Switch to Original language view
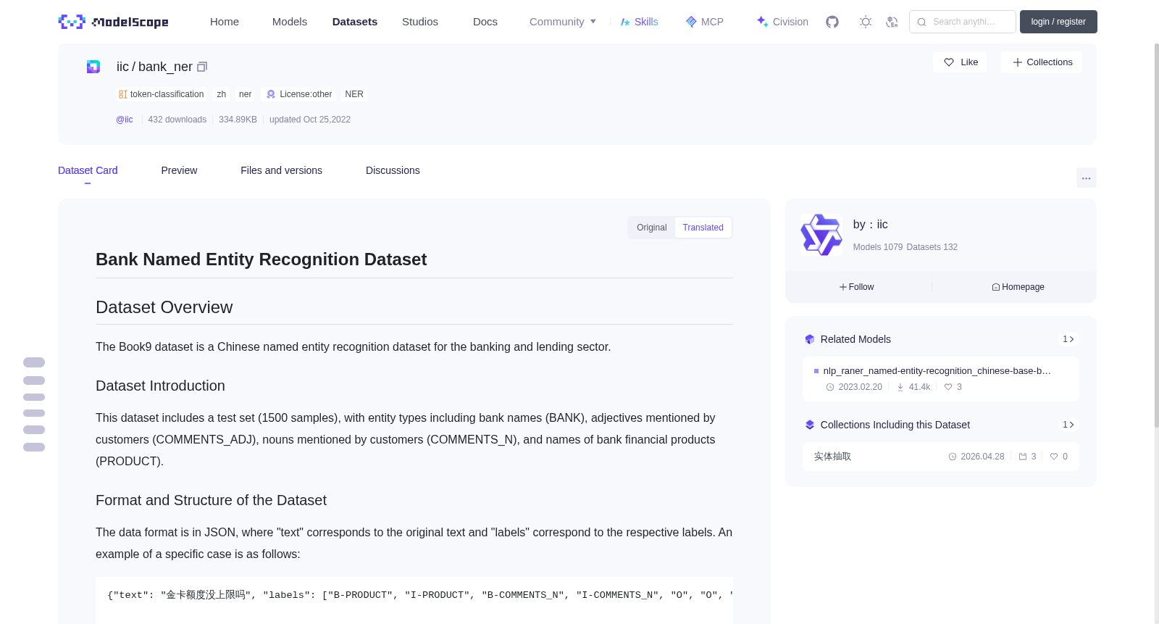This screenshot has height=624, width=1159. pyautogui.click(x=651, y=228)
